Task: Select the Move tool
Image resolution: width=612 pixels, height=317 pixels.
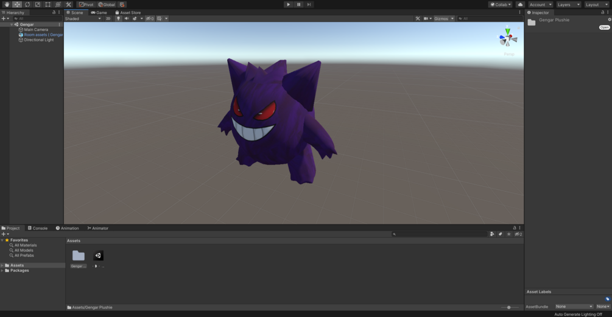Action: coord(17,4)
